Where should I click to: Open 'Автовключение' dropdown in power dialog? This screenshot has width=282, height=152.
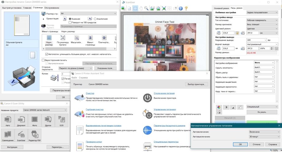click(x=264, y=132)
